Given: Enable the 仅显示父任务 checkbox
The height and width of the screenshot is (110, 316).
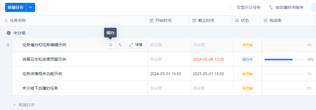Looking at the screenshot, I should [232, 8].
